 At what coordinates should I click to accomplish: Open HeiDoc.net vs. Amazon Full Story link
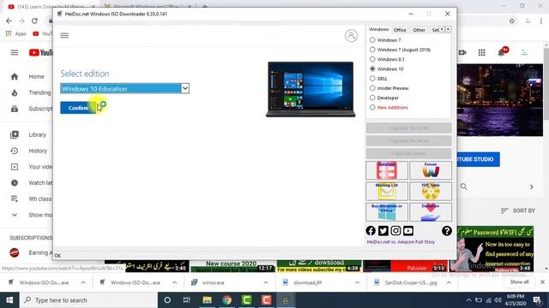pyautogui.click(x=401, y=241)
